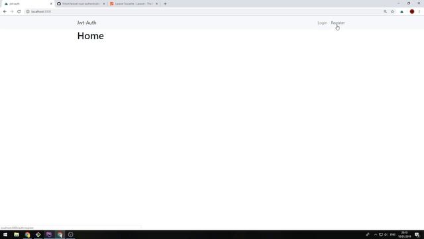This screenshot has width=424, height=239.
Task: Close the jwt-auth tab
Action: (51, 4)
